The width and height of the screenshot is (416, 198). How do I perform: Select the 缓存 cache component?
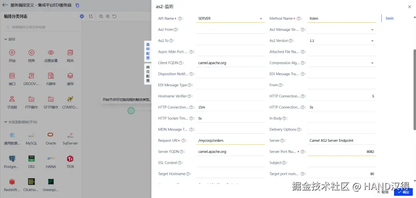coord(70,76)
